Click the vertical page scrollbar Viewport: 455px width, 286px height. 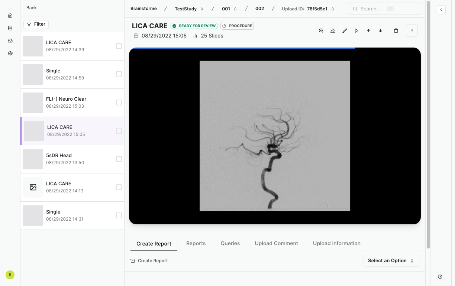pos(428,124)
